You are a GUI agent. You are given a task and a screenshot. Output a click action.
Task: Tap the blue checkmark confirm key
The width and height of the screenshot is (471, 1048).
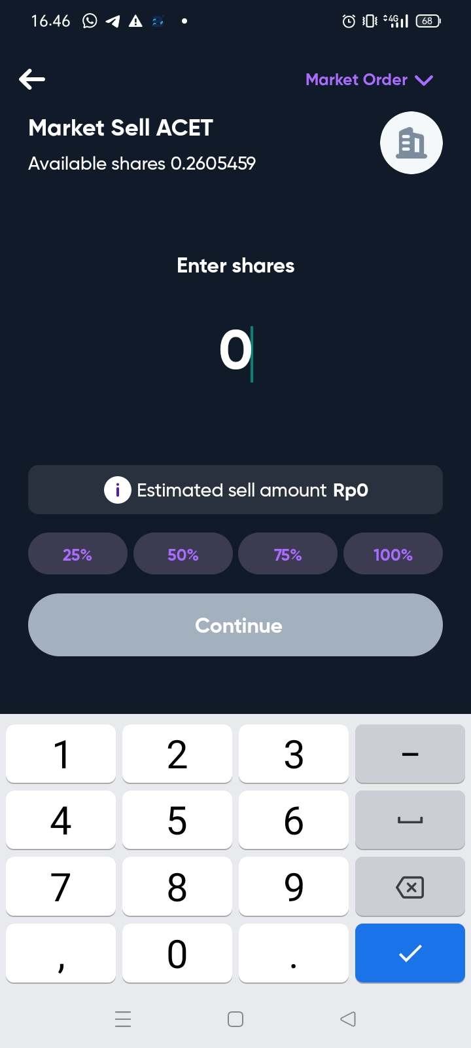(x=410, y=953)
